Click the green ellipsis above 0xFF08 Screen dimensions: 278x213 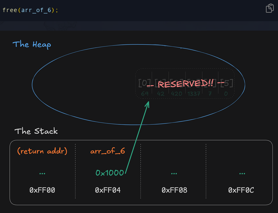pos(174,174)
